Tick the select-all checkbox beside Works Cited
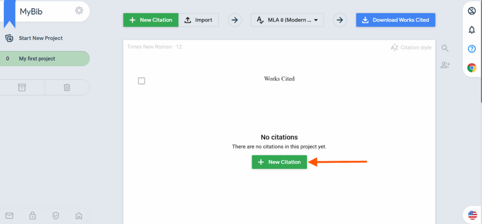Image resolution: width=482 pixels, height=224 pixels. click(x=141, y=81)
